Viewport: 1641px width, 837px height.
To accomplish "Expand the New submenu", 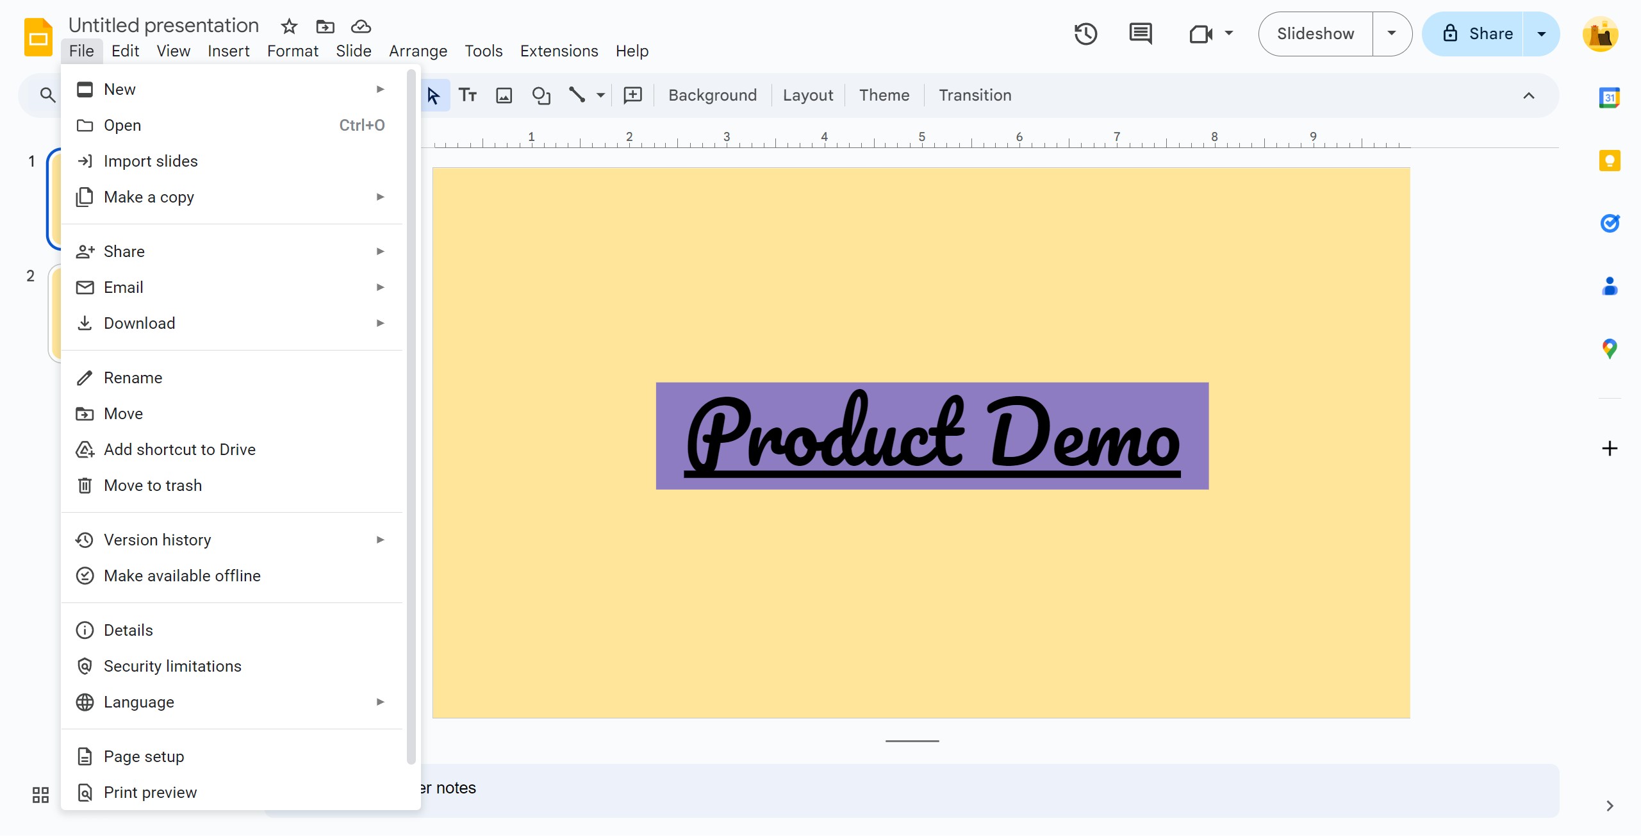I will (x=231, y=89).
